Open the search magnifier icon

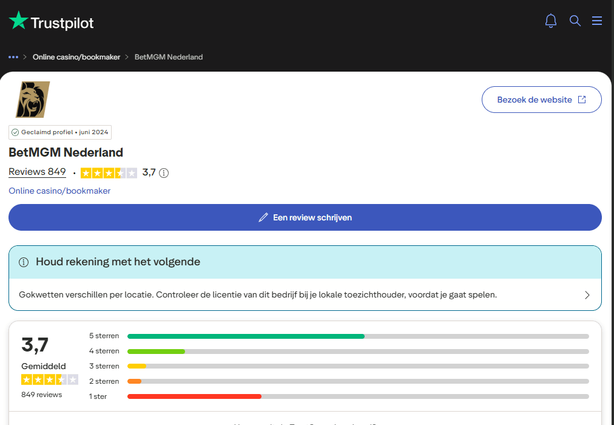coord(575,21)
